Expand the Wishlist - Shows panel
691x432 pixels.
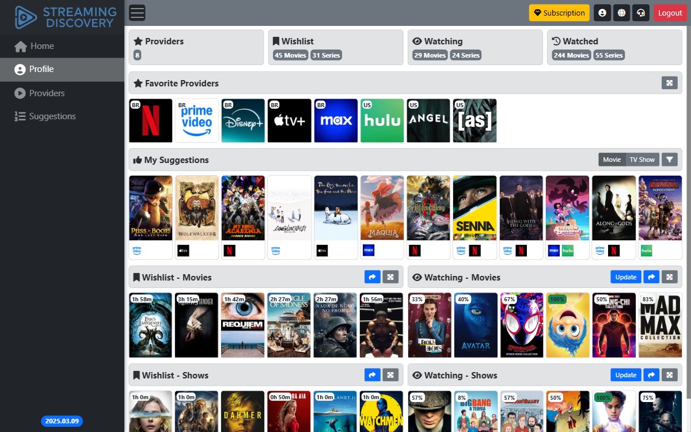[391, 375]
